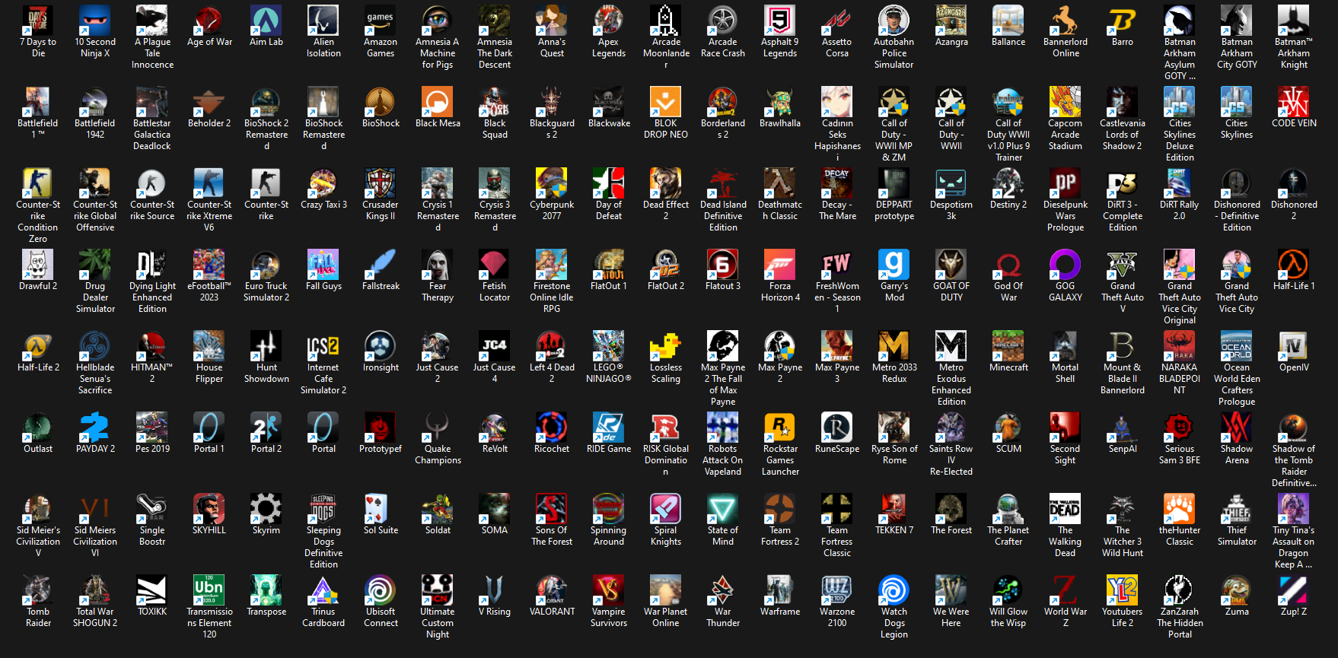
Task: Open the Amazon Games launcher icon
Action: [381, 21]
